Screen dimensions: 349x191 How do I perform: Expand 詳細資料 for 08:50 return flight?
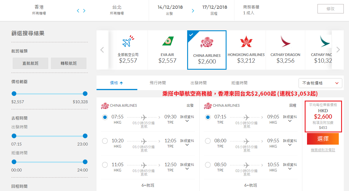point(290,166)
